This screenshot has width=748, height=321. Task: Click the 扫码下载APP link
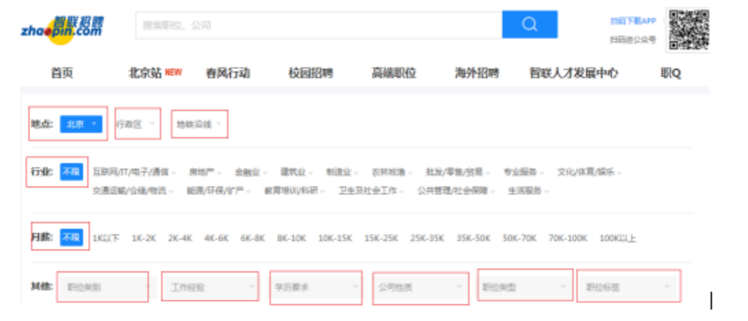coord(633,21)
